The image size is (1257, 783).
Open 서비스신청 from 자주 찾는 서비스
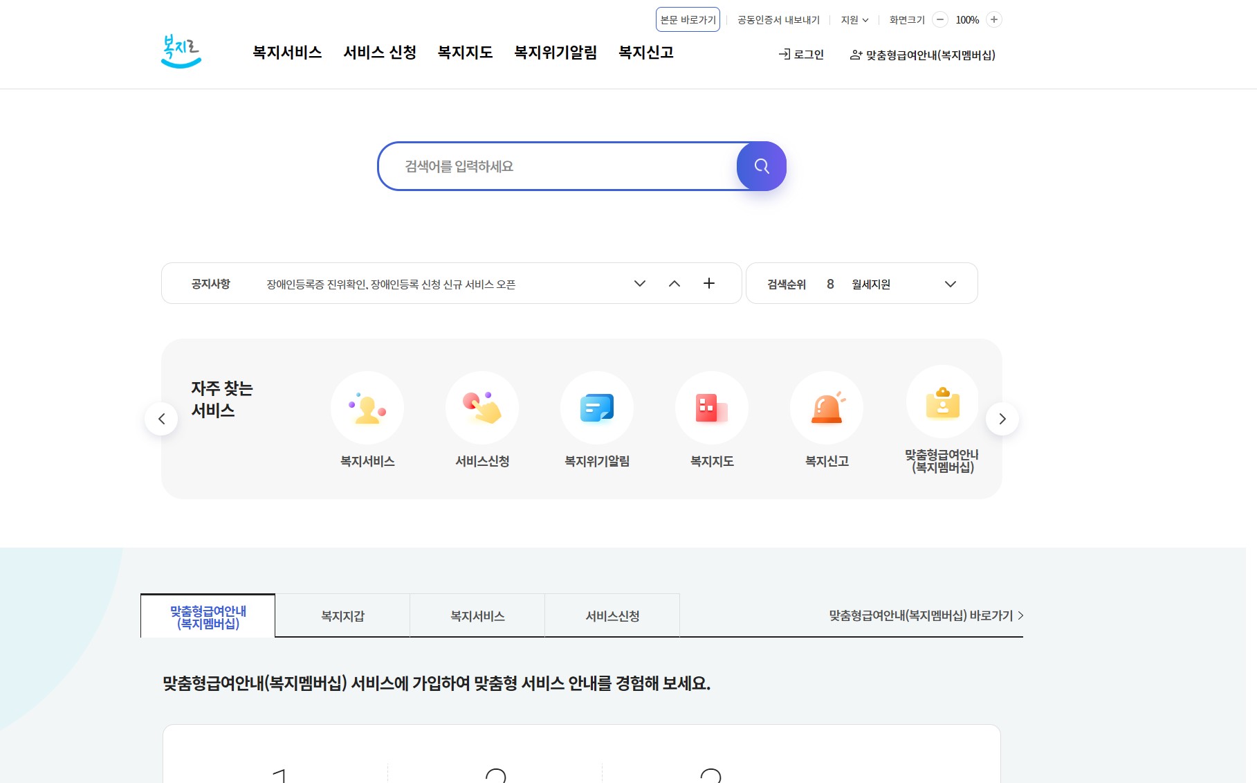tap(481, 408)
